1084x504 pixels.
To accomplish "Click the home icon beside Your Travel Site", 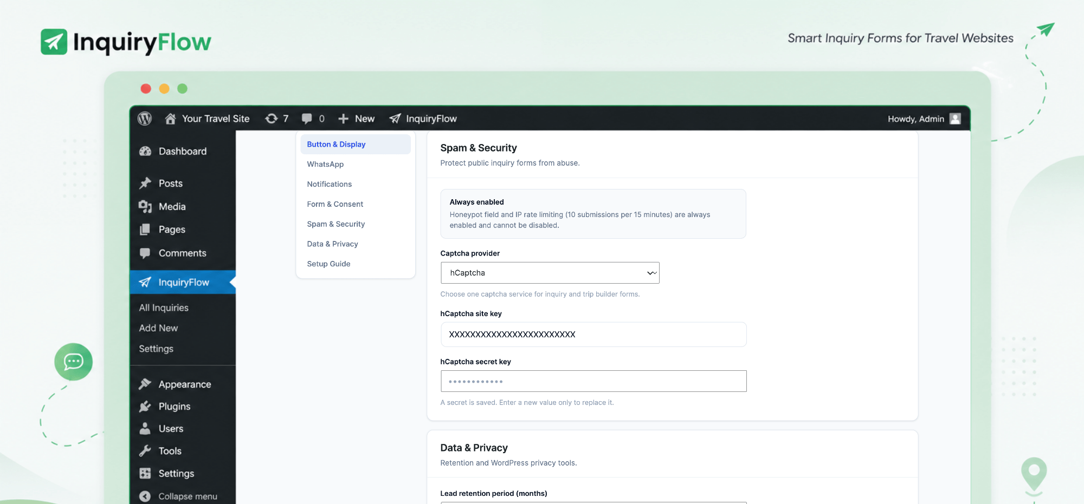I will (x=170, y=119).
